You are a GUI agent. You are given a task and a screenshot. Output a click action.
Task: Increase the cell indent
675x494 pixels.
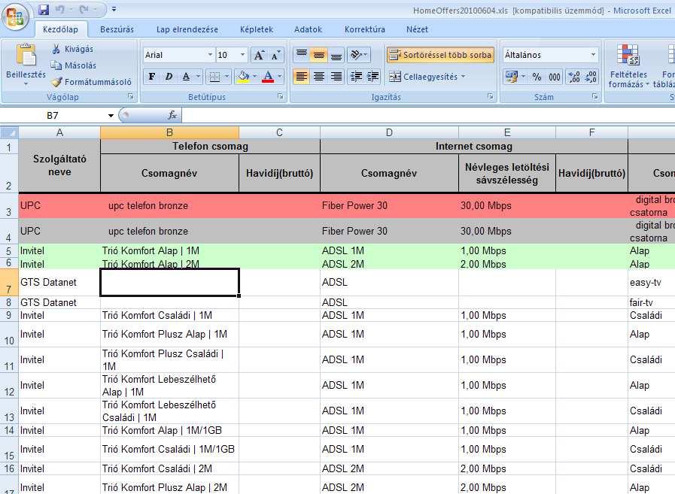coord(372,77)
